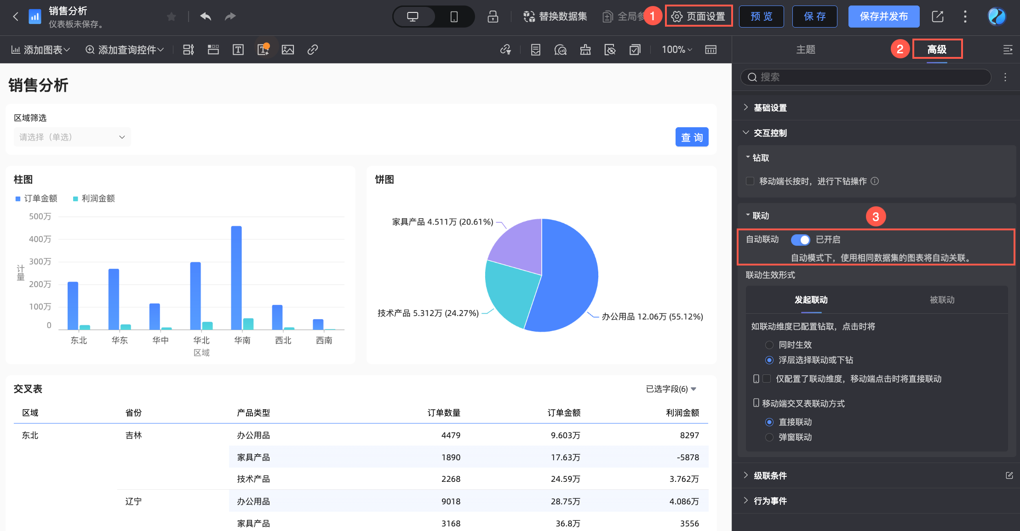The image size is (1020, 531).
Task: Click the 搜索 field in settings panel
Action: tap(865, 77)
